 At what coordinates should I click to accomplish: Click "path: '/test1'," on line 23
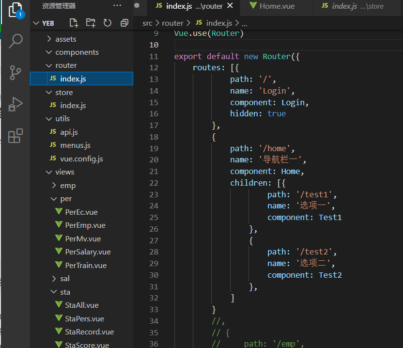pos(302,194)
